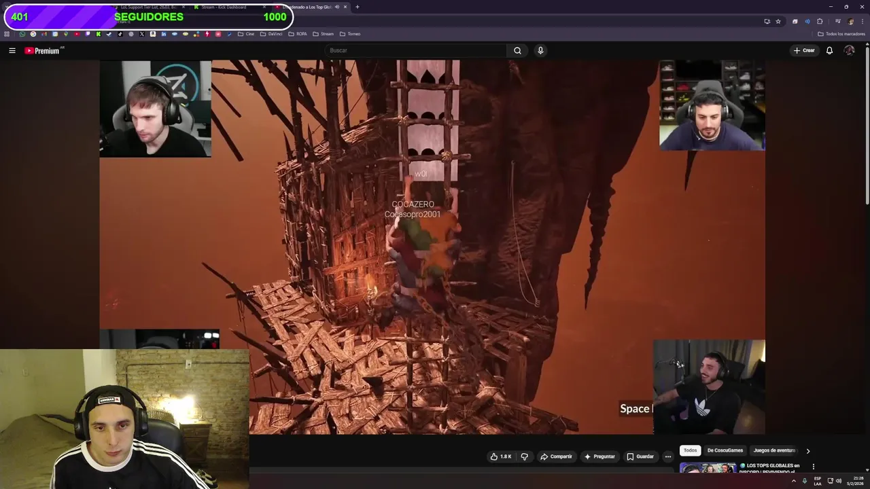Open TikTok bookmark icon
Screen dimensions: 870x489
[x=120, y=34]
